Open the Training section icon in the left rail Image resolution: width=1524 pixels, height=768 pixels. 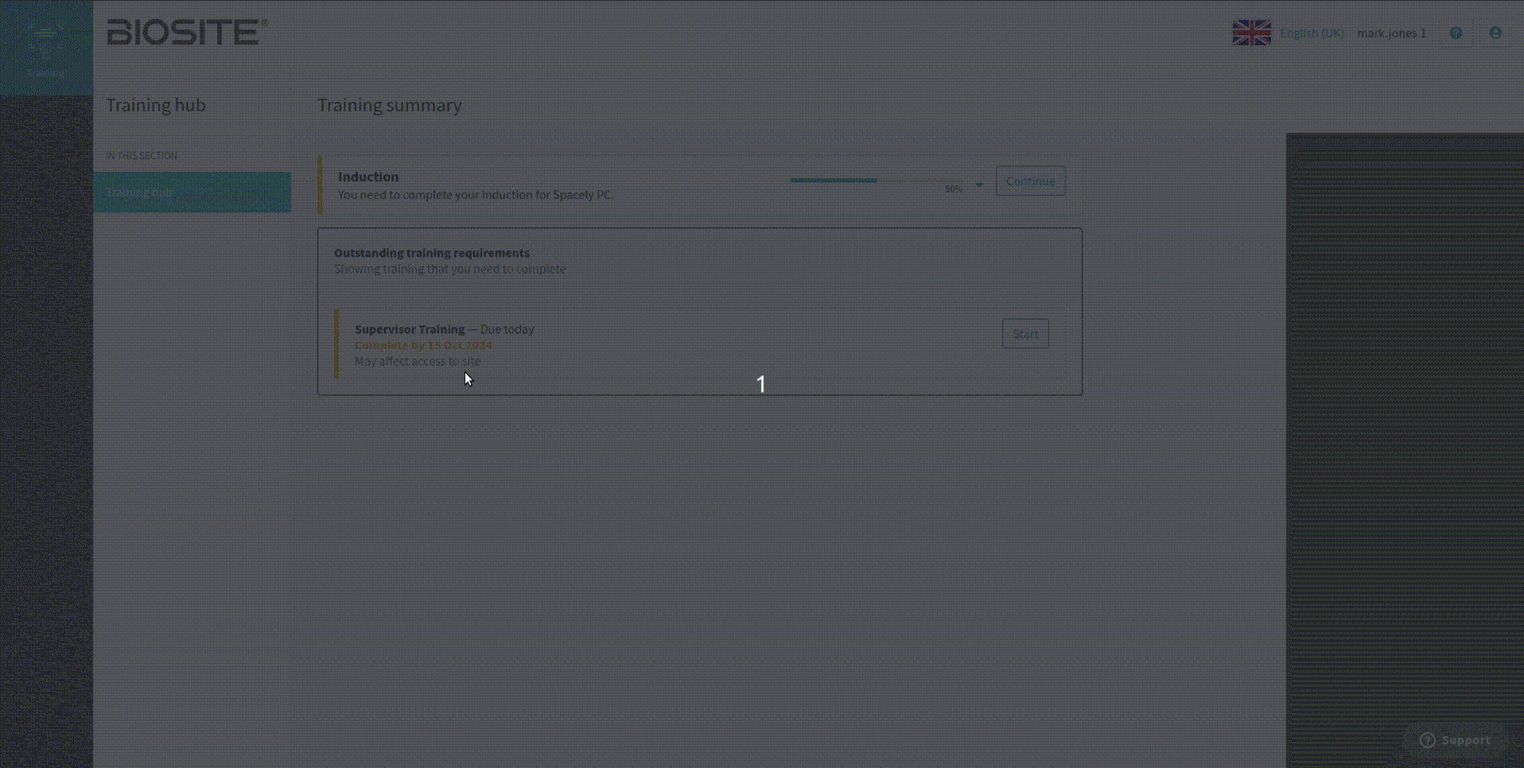pos(45,48)
